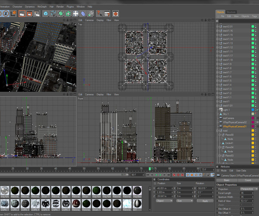Toggle scale keyframe recording icon
This screenshot has width=259, height=216.
click(192, 175)
